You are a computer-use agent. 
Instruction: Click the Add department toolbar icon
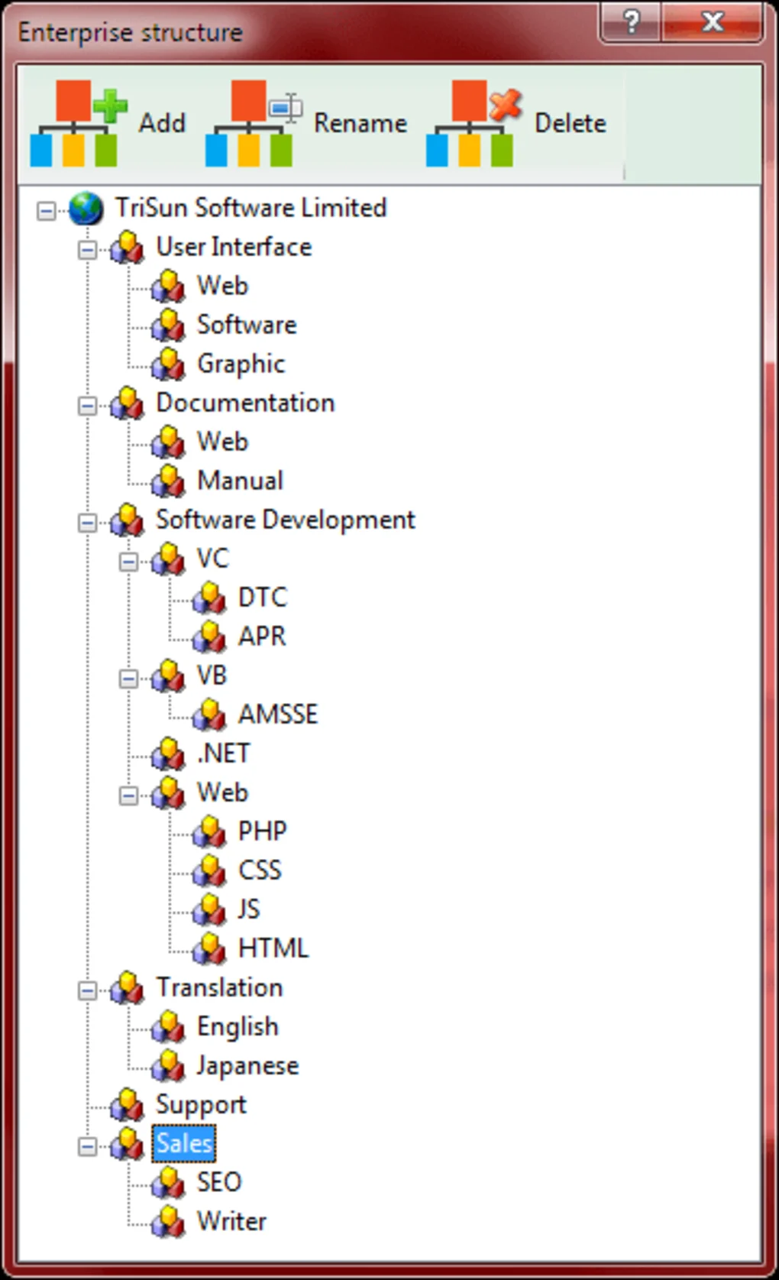78,123
